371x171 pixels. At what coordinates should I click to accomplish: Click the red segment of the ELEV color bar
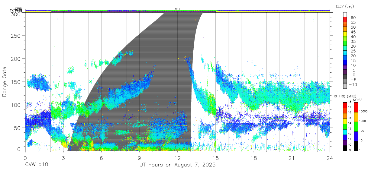[x=345, y=20]
